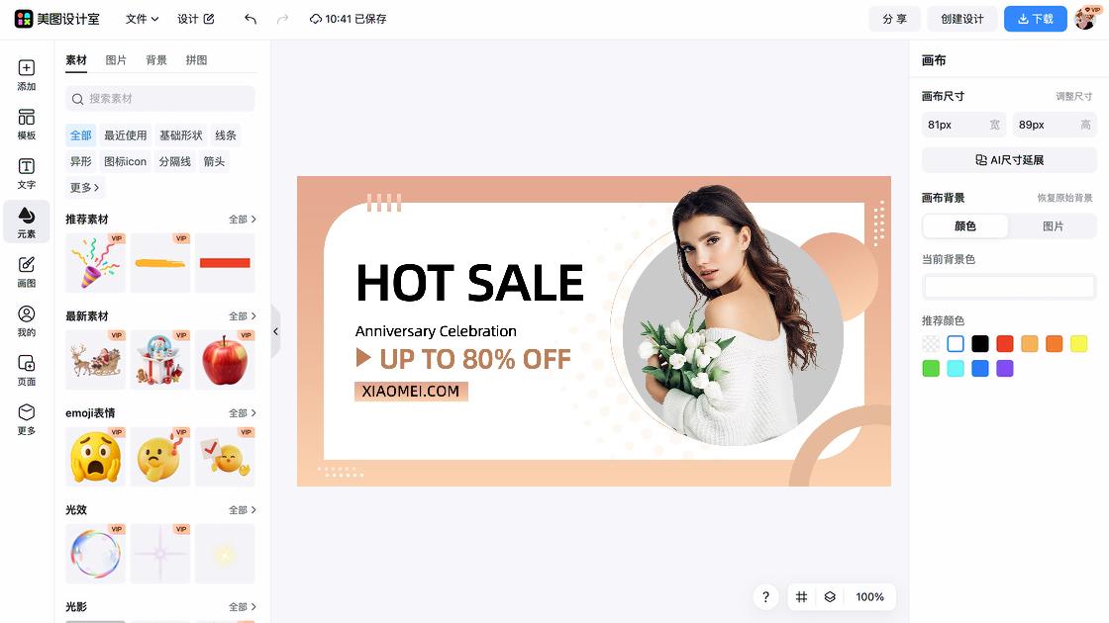Collapse the left material panel arrow

(276, 331)
